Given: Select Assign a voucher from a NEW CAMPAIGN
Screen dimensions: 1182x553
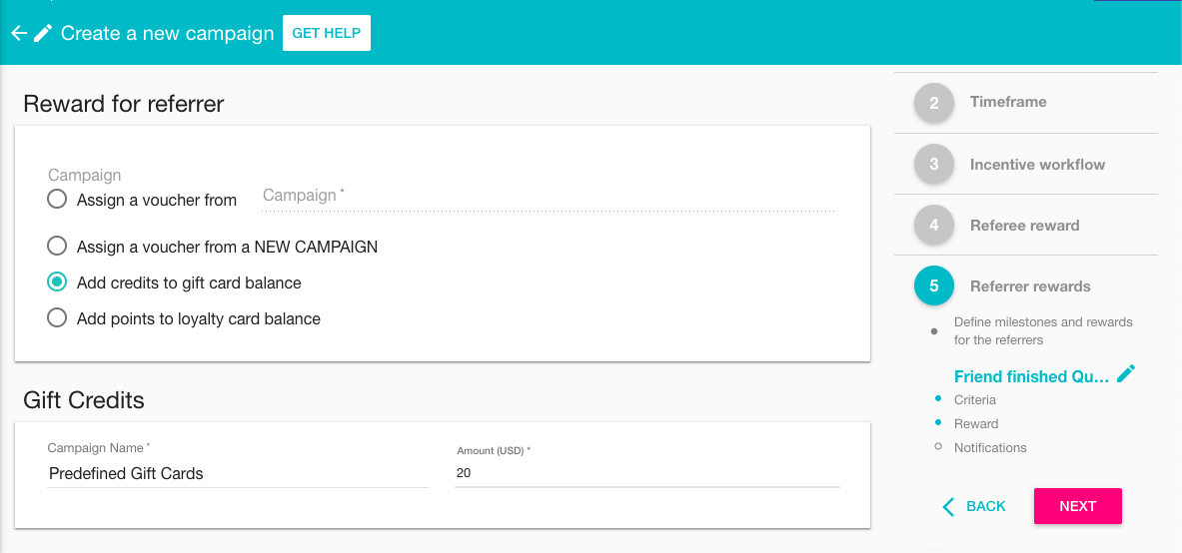Looking at the screenshot, I should click(57, 247).
